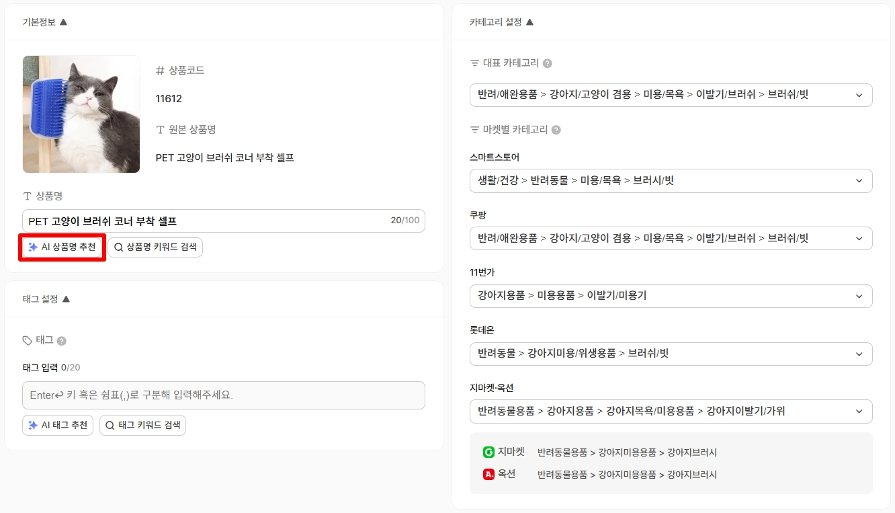Click the 상품명 input field

(x=224, y=221)
